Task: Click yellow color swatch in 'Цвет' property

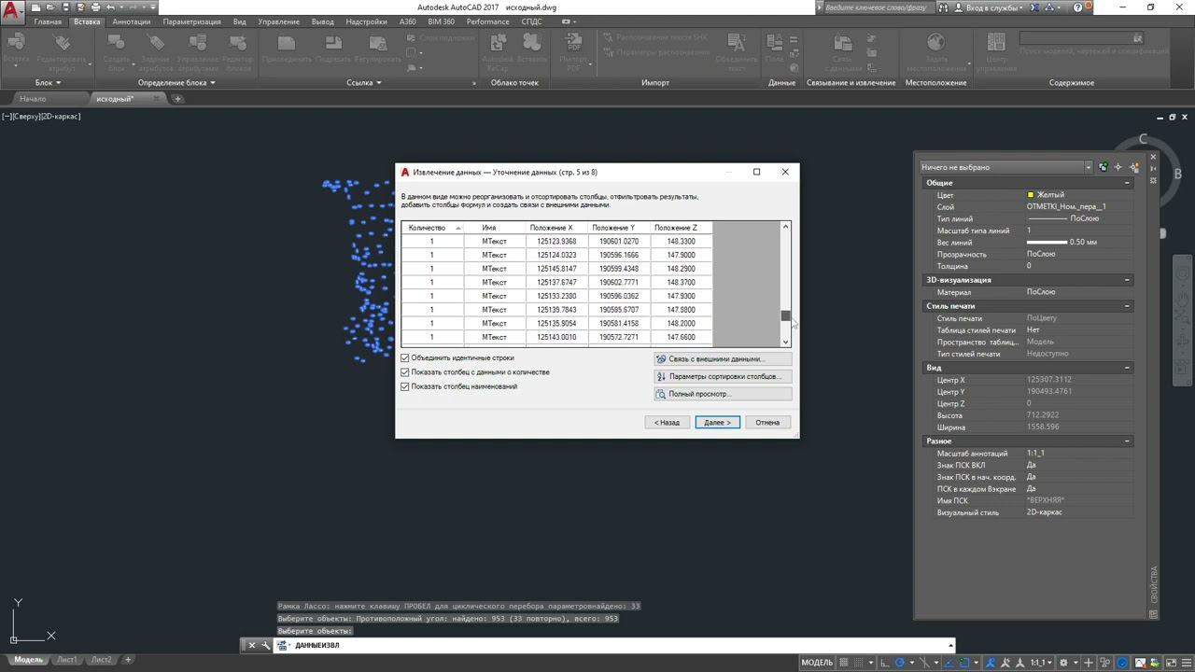Action: [x=1031, y=195]
